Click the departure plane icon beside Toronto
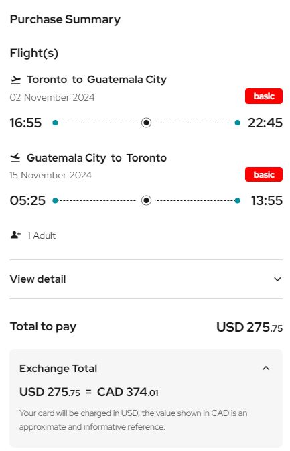This screenshot has width=290, height=451. [x=15, y=80]
